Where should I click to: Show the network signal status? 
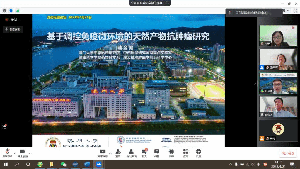[17, 11]
